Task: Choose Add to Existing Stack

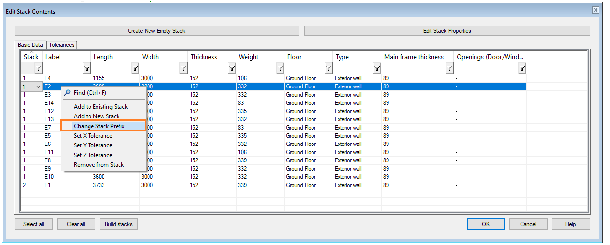Action: point(101,107)
